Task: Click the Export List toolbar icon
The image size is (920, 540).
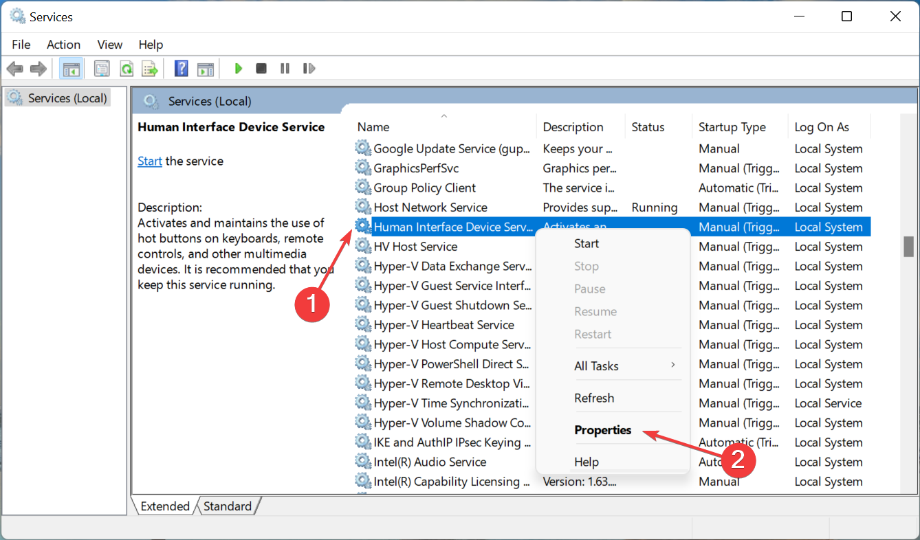Action: [150, 69]
